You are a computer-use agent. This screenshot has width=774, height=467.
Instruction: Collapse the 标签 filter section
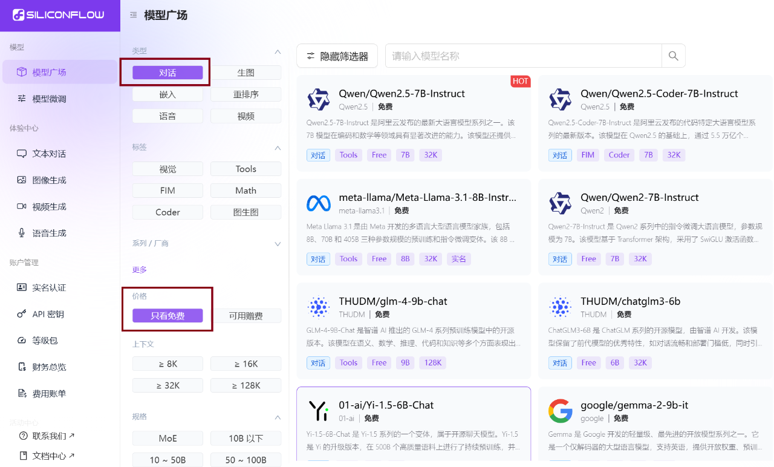(278, 148)
